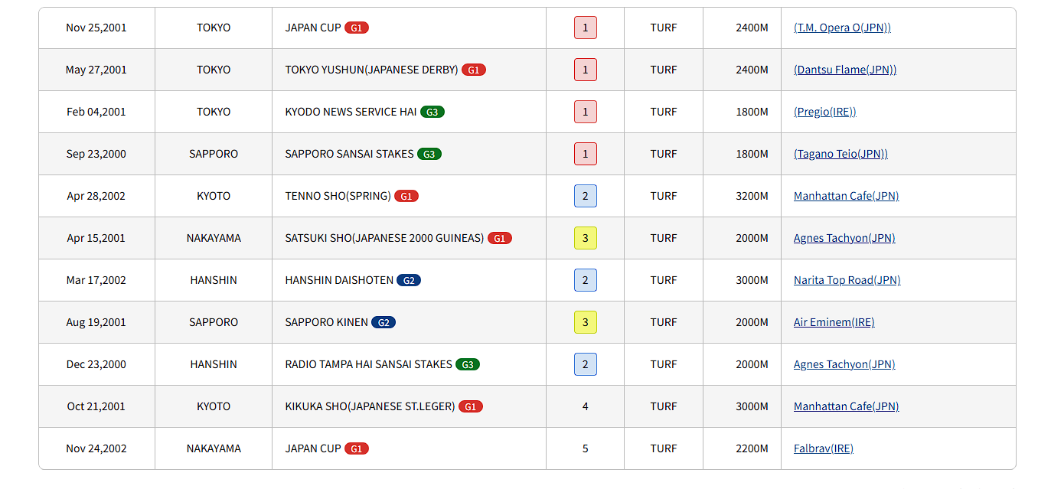
Task: Click placing 5 in Nov 24,2002 row
Action: 586,448
